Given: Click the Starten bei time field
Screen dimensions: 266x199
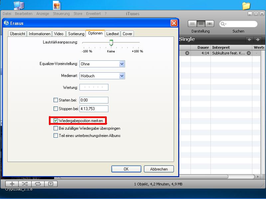Looking at the screenshot, I should (94, 100).
